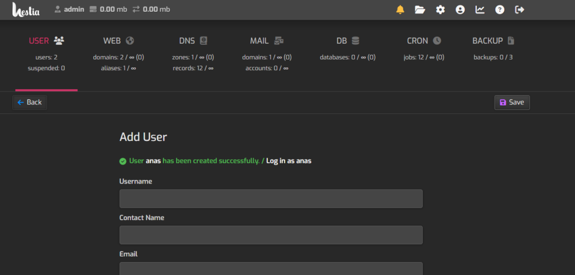Screen dimensions: 575x275
Task: Click the Save button
Action: (x=512, y=102)
